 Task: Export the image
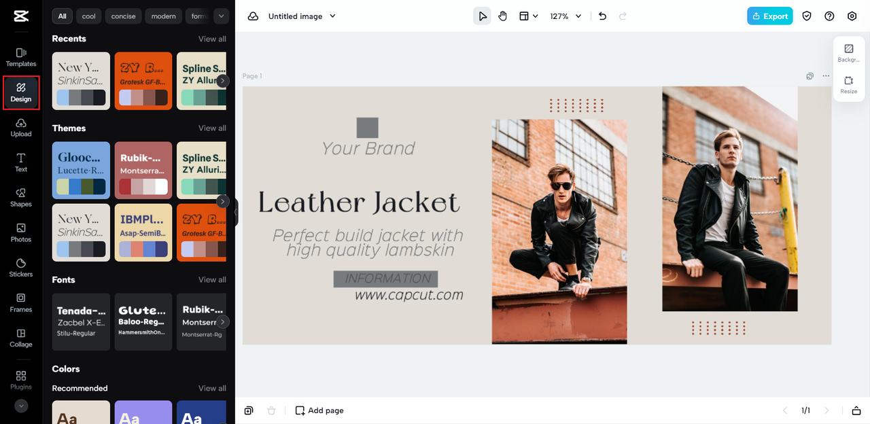(769, 16)
